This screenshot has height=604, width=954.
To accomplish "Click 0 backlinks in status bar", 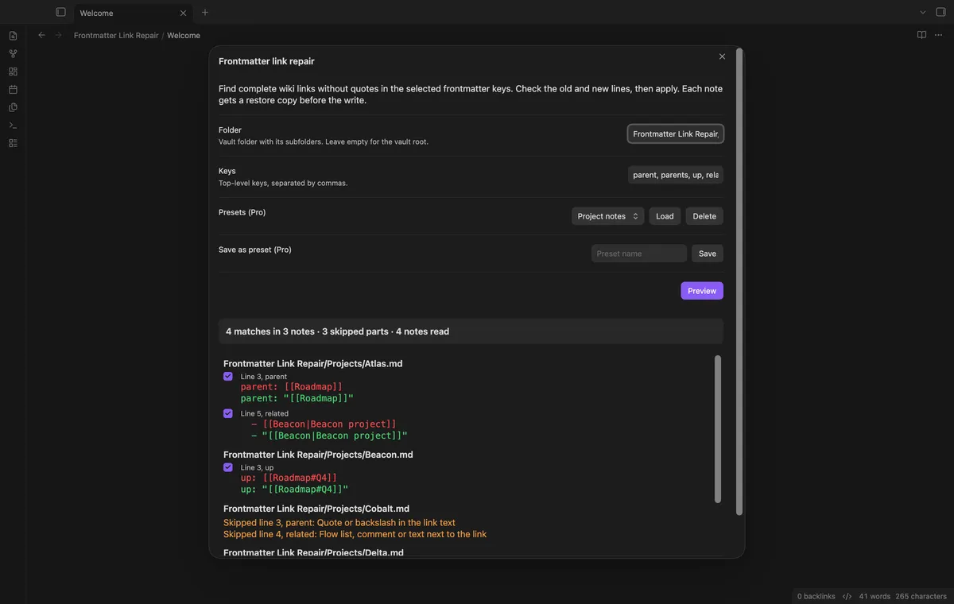I will click(816, 596).
